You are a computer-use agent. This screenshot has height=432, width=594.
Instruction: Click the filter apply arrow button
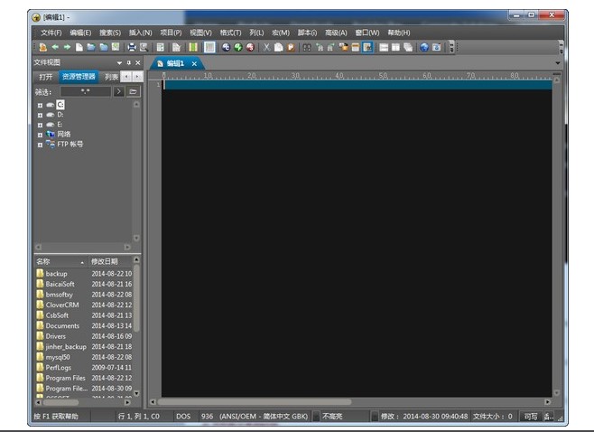[118, 91]
